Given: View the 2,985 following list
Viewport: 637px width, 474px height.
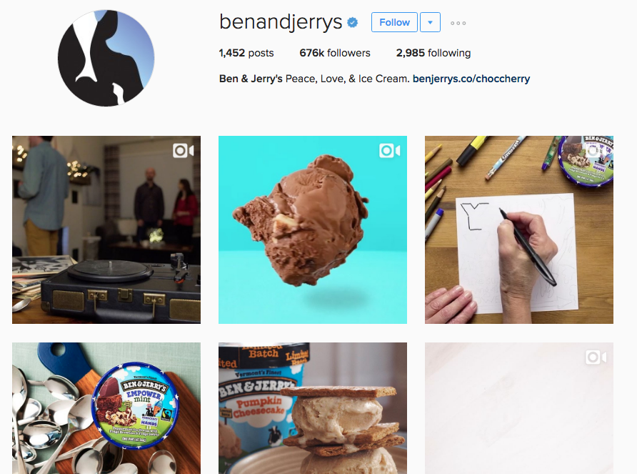Looking at the screenshot, I should (x=433, y=53).
